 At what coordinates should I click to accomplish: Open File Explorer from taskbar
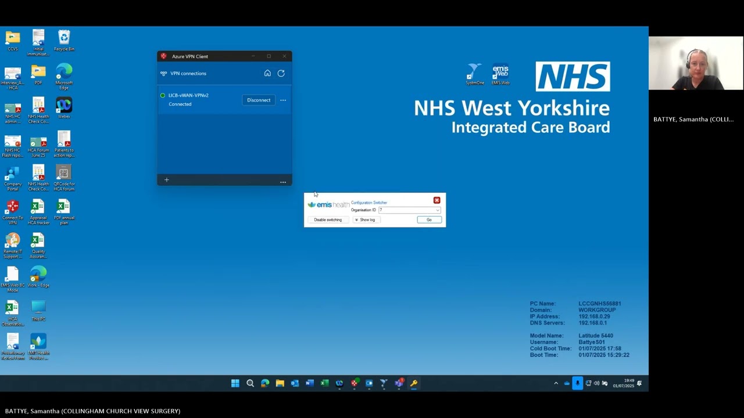coord(280,383)
